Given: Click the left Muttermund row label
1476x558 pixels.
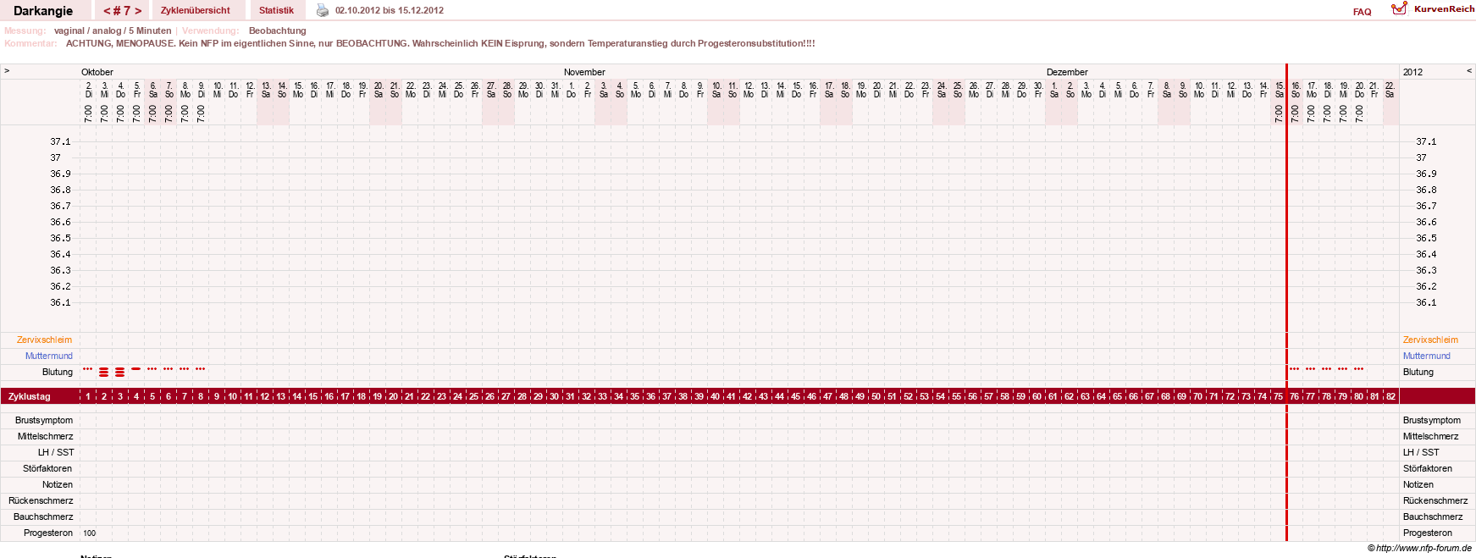Looking at the screenshot, I should click(49, 356).
